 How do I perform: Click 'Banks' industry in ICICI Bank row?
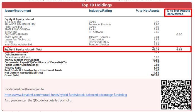[92, 22]
